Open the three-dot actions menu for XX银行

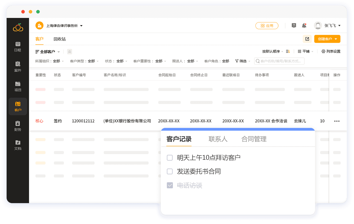[x=337, y=121]
